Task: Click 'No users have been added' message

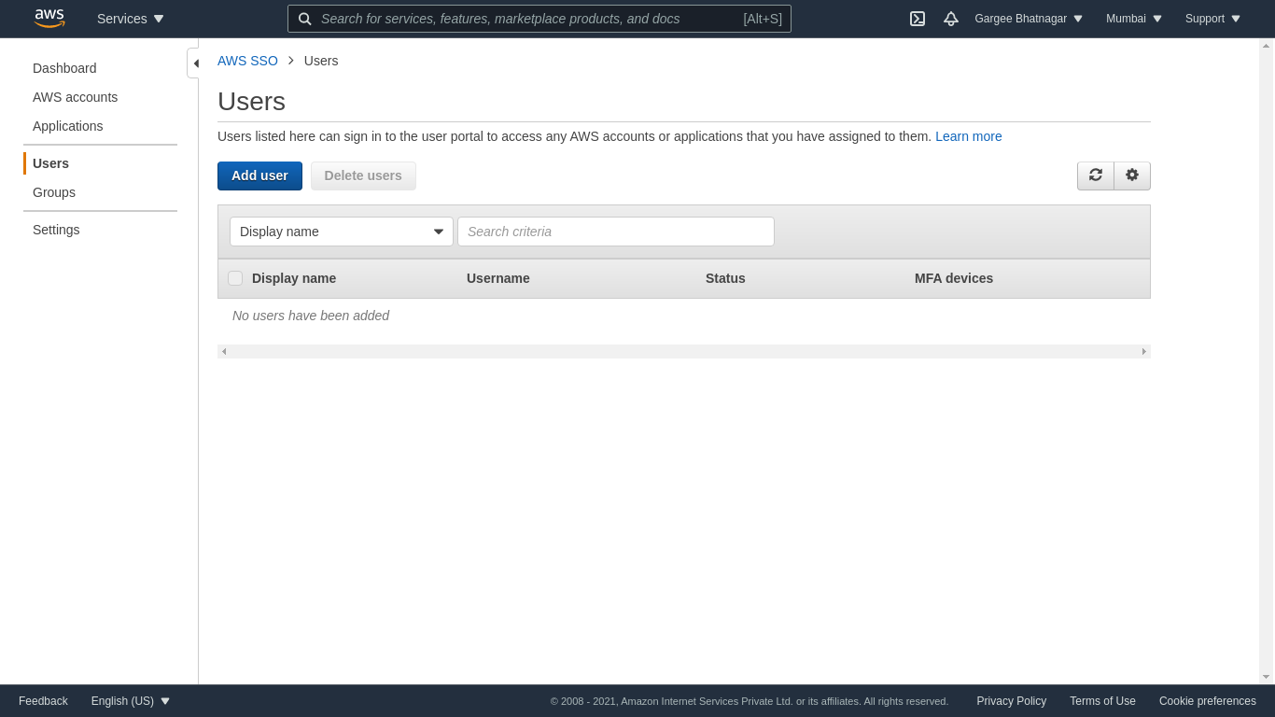Action: tap(311, 316)
